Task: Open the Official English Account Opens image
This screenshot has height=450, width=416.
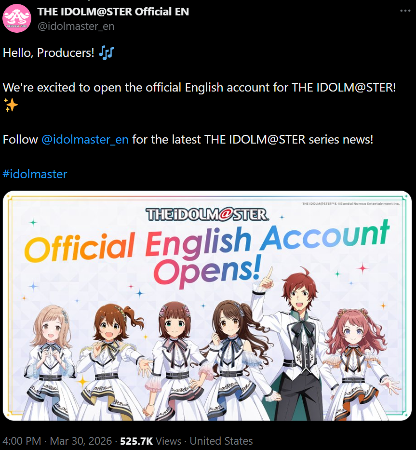Action: tap(207, 305)
